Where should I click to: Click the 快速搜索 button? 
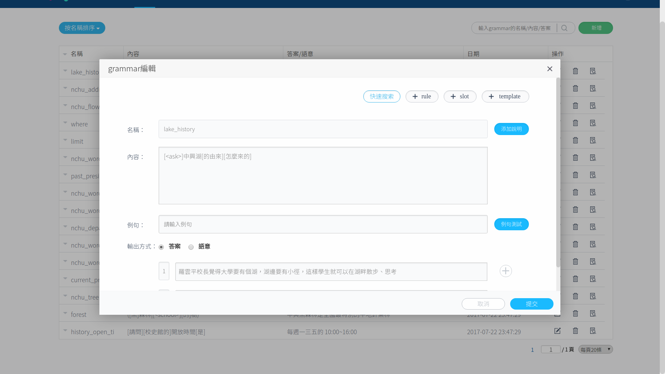pyautogui.click(x=382, y=96)
